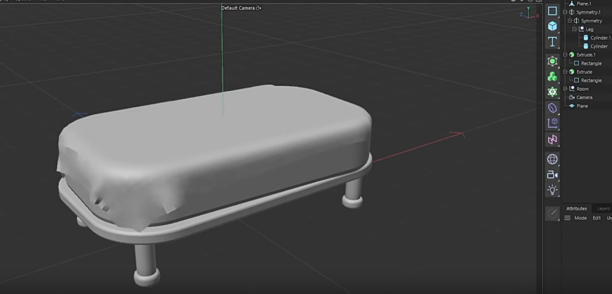
Task: Open the green Cloner MoGraph icon
Action: click(x=552, y=77)
